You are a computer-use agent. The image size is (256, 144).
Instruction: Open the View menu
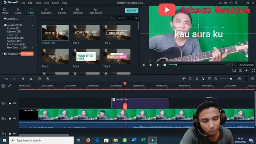pyautogui.click(x=46, y=3)
